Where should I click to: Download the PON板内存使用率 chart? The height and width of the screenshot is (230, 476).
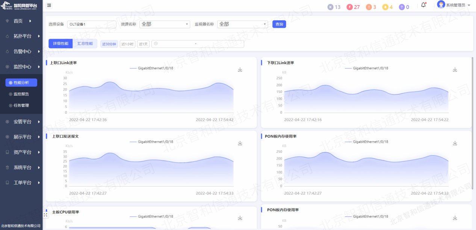[455, 143]
